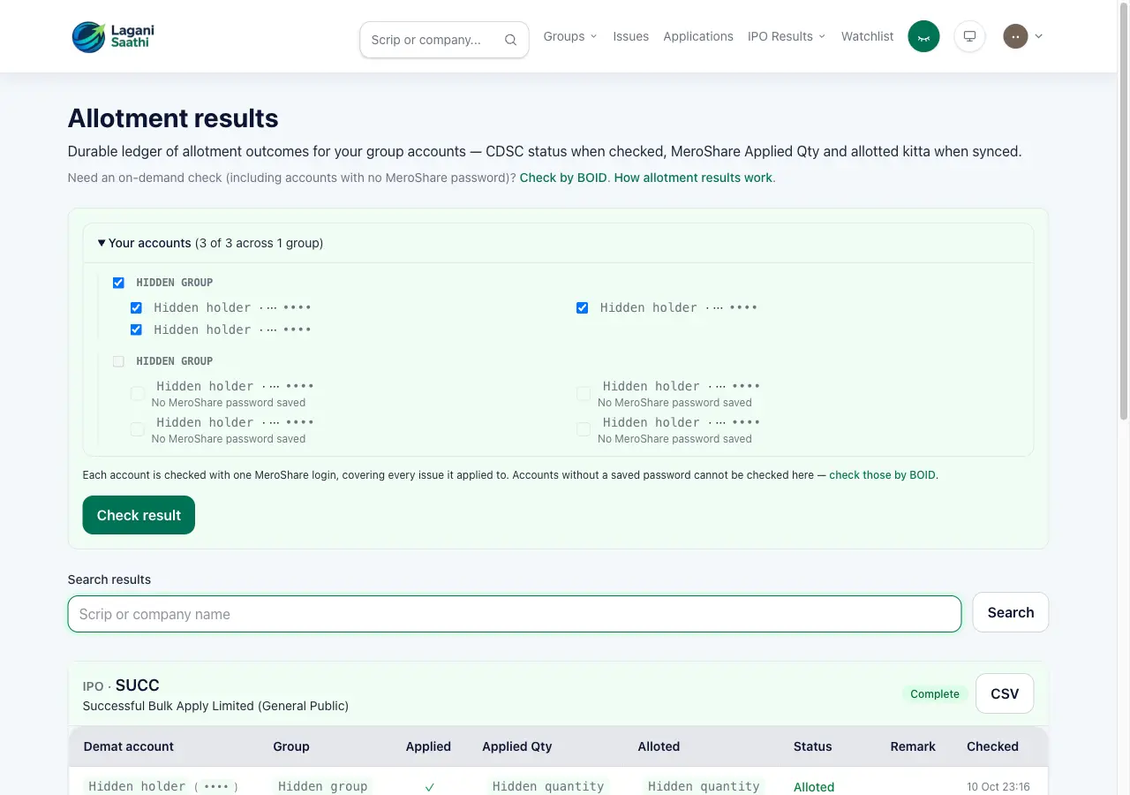Download the SUCC results as CSV
Image resolution: width=1130 pixels, height=795 pixels.
[x=1005, y=693]
